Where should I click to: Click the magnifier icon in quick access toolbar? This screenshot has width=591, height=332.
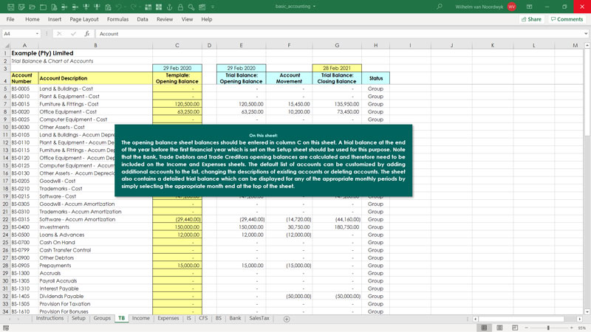coord(191,7)
